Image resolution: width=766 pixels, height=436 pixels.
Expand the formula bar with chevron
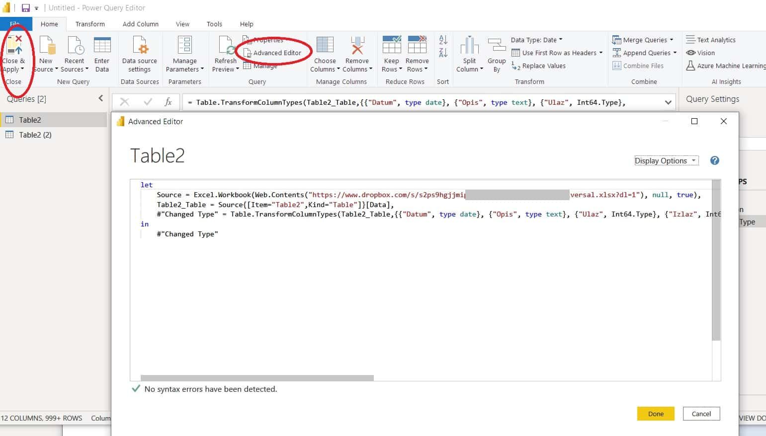(x=668, y=102)
